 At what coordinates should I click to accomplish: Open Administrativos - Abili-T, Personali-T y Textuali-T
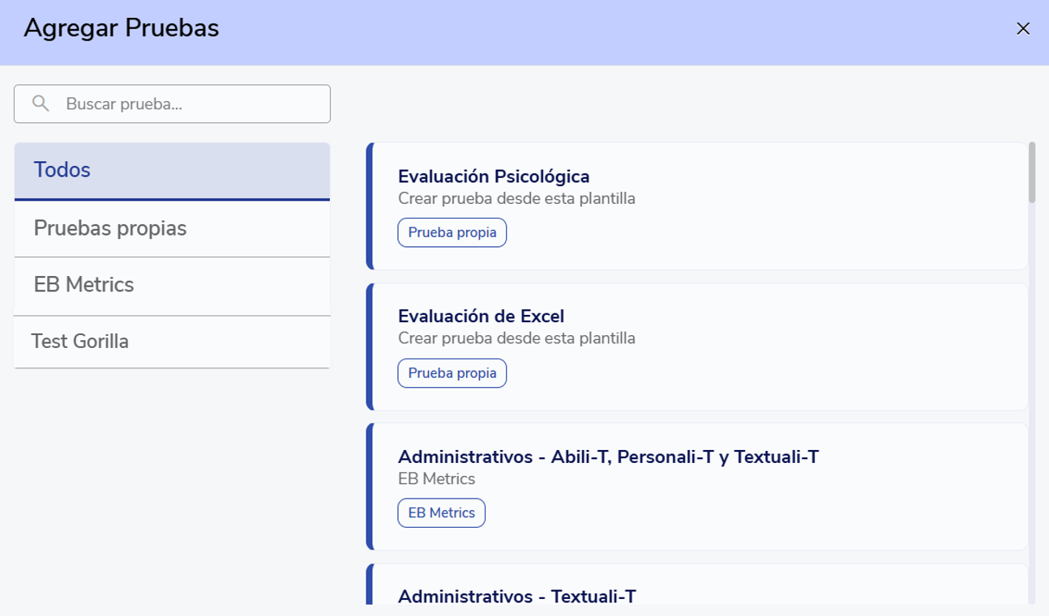[x=608, y=457]
